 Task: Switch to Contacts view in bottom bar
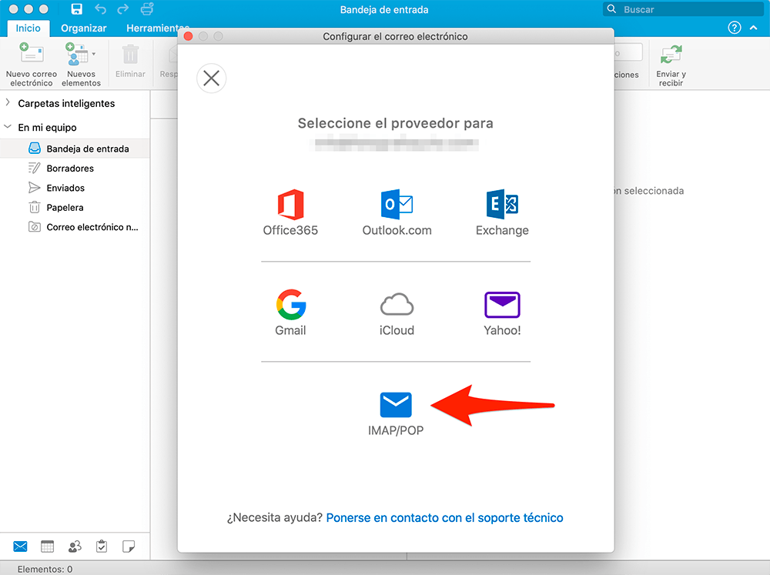pos(75,546)
